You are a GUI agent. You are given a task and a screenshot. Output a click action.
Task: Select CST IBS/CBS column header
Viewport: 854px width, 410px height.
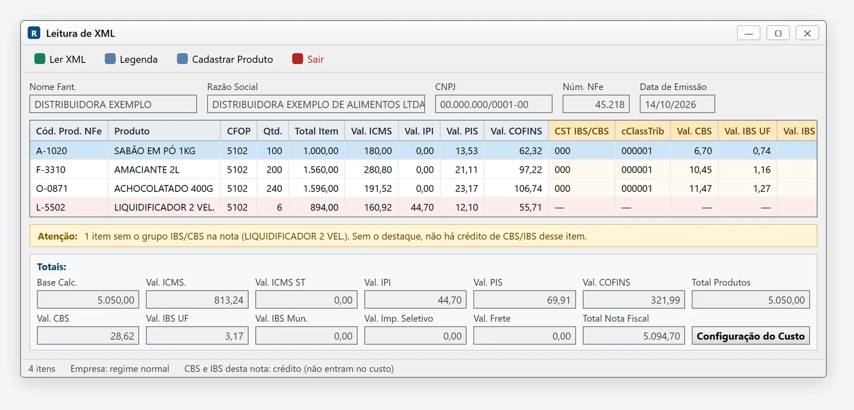click(x=582, y=131)
